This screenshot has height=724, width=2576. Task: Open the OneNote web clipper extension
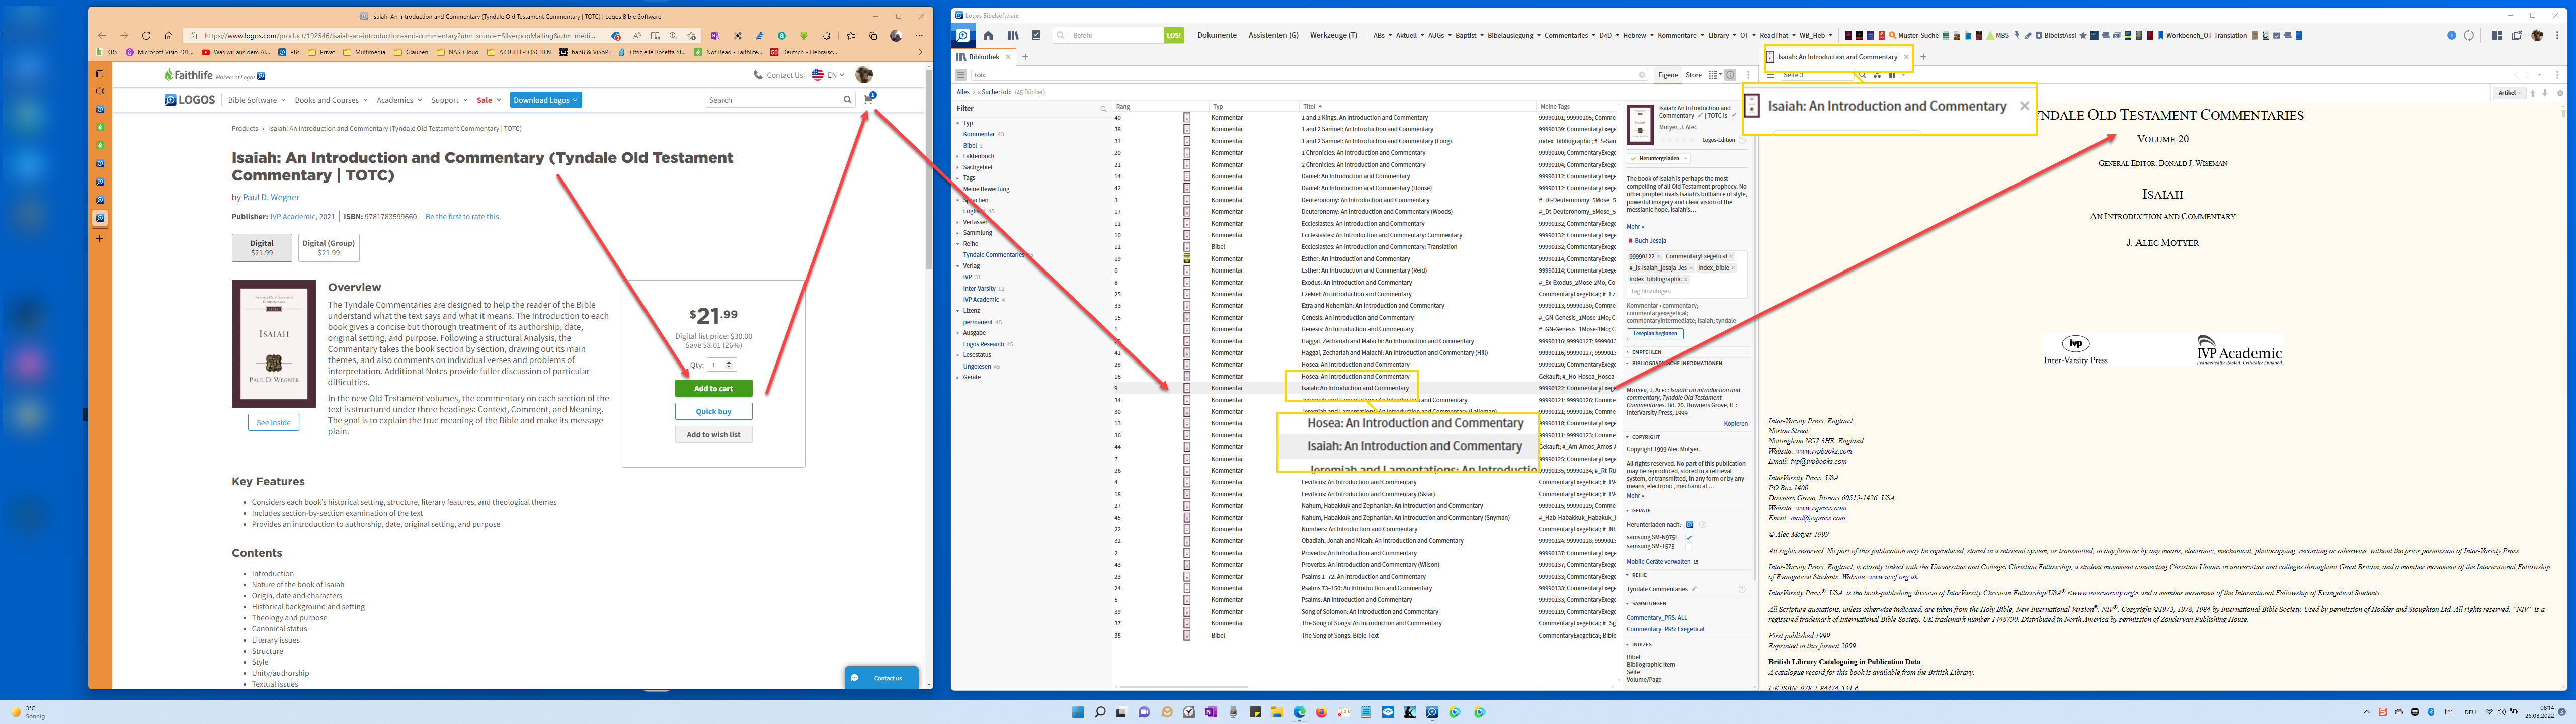pos(715,36)
